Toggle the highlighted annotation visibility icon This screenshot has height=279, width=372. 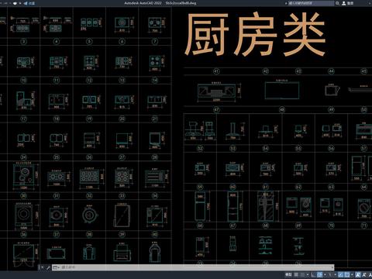pyautogui.click(x=357, y=274)
